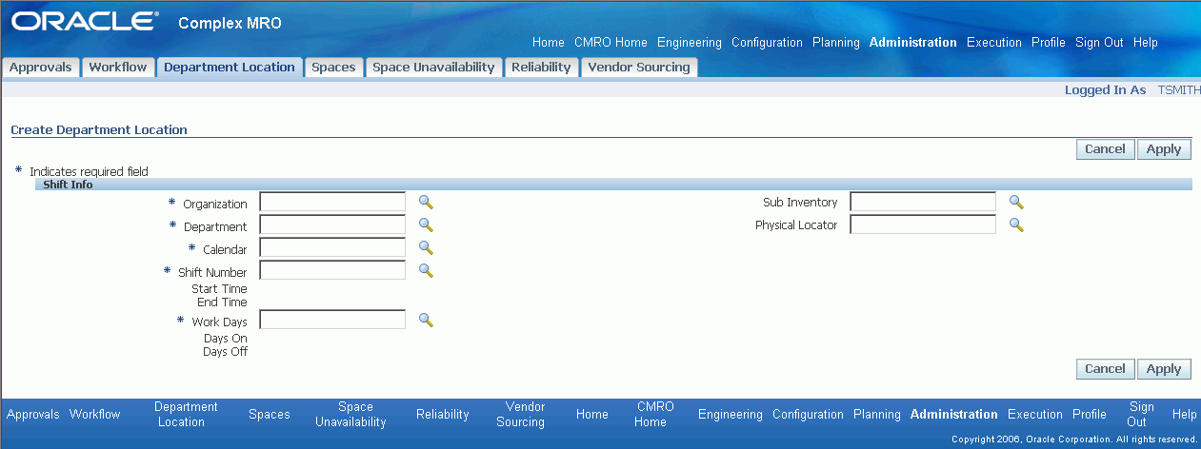Click into the Work Days input field
This screenshot has height=449, width=1201.
point(332,320)
